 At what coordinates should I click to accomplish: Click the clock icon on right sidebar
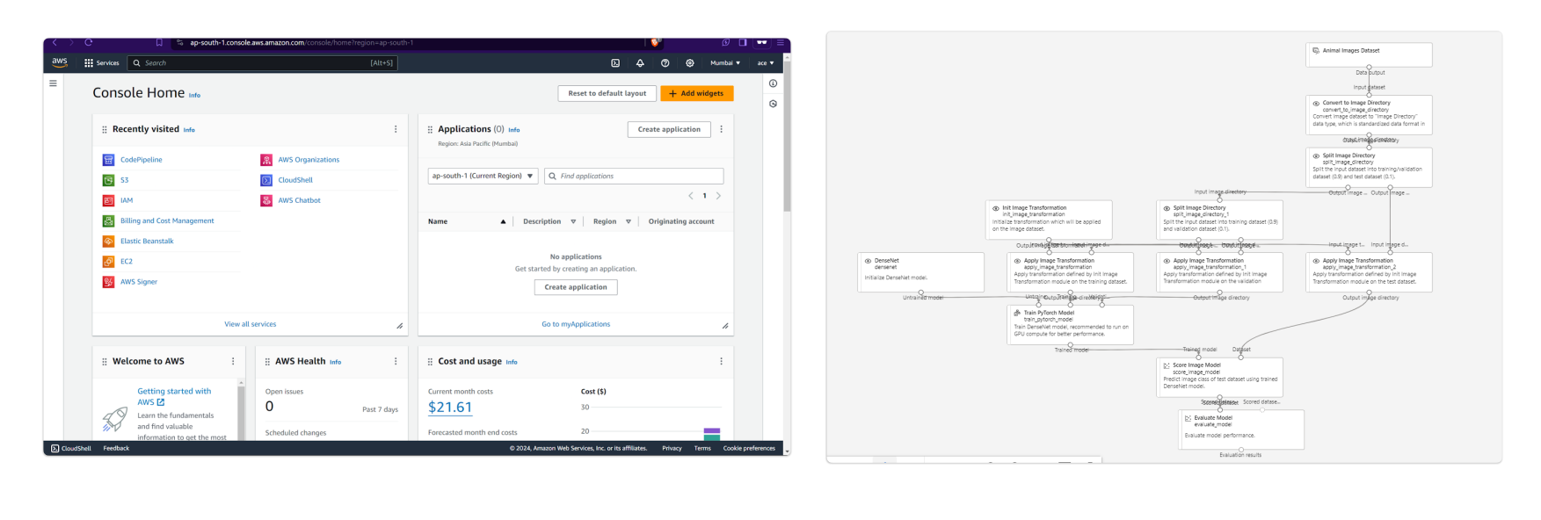coord(773,104)
